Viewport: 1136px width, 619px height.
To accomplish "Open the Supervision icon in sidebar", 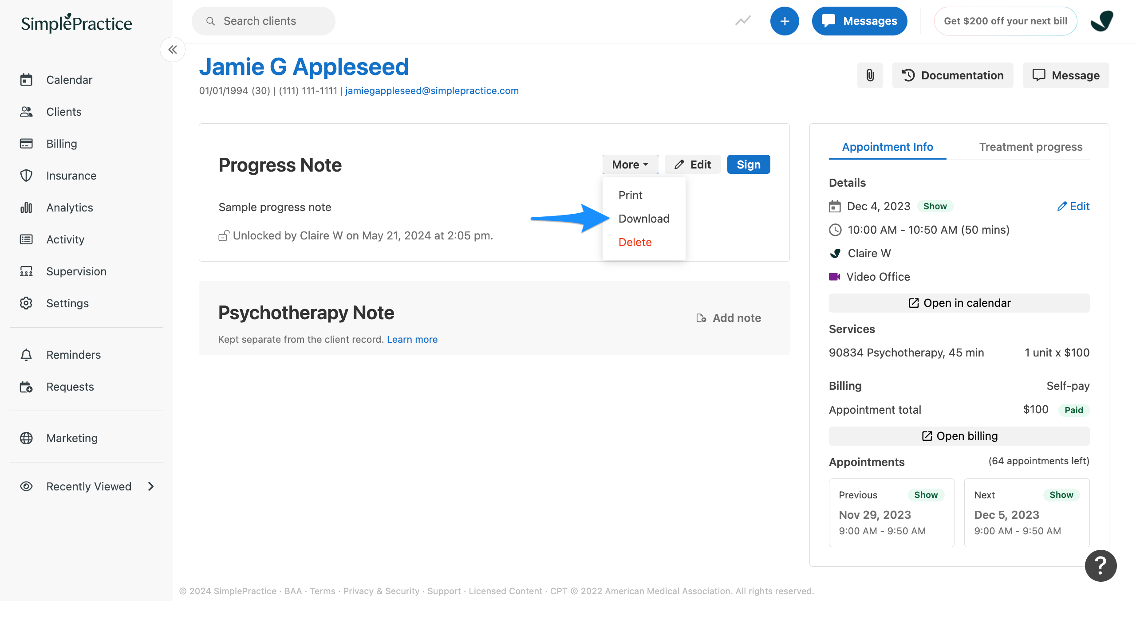I will pyautogui.click(x=26, y=271).
